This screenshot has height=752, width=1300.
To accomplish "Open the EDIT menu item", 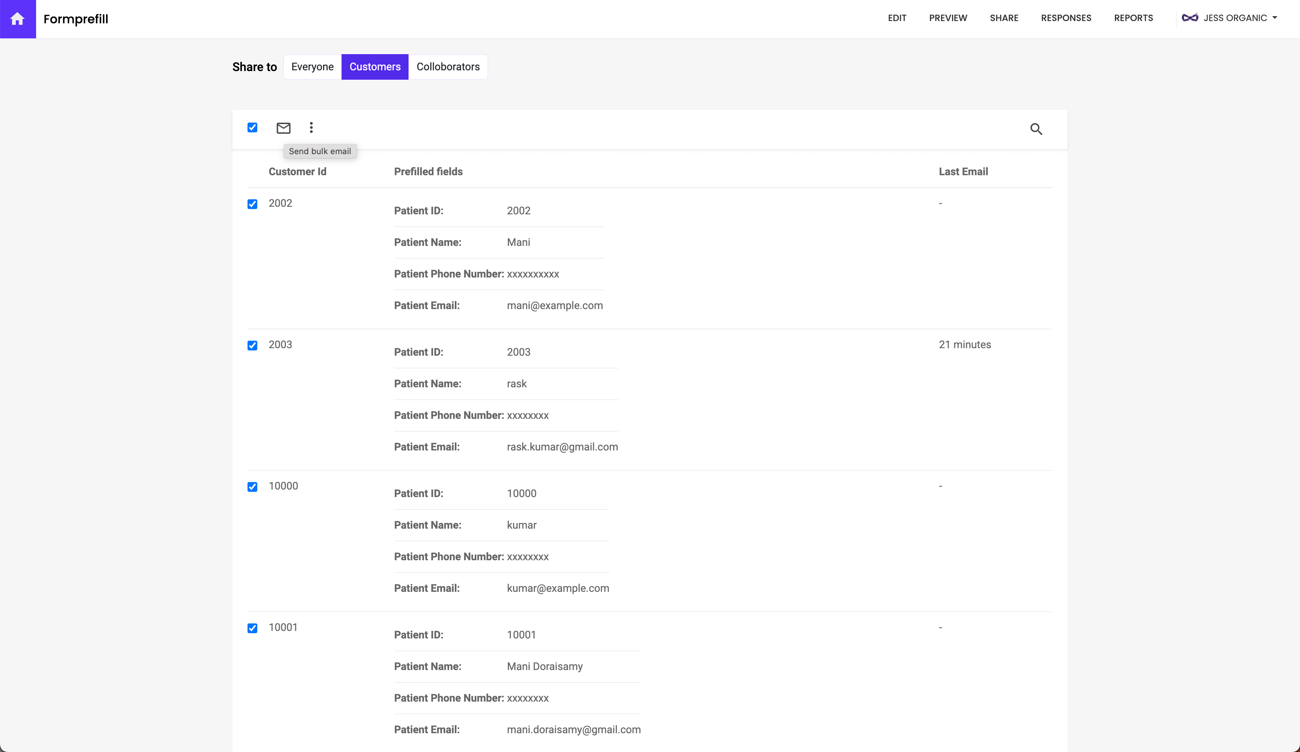I will click(x=897, y=18).
